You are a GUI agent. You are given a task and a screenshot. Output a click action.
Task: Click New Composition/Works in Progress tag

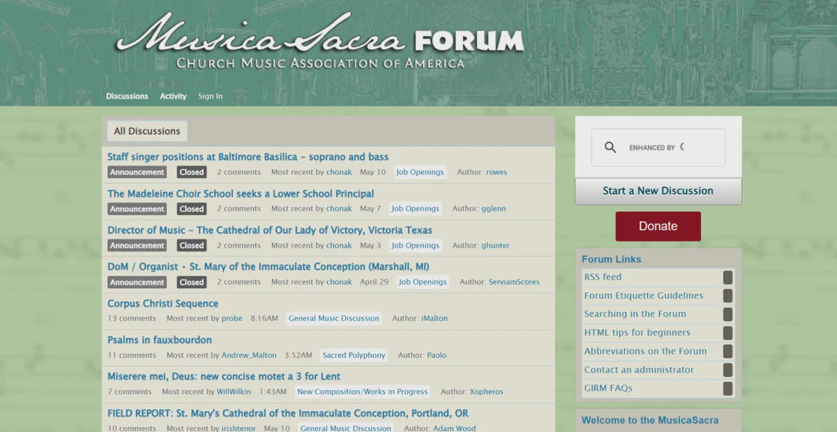coord(363,391)
